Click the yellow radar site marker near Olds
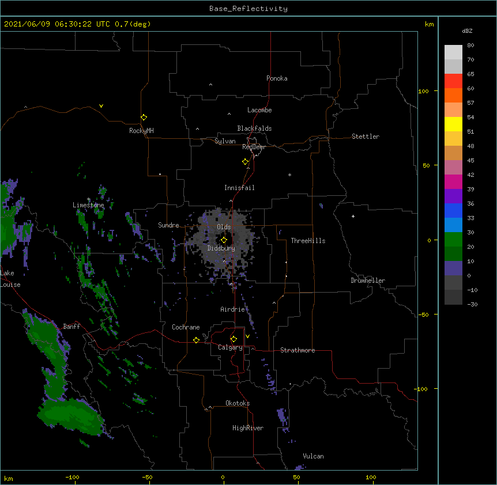The image size is (497, 485). pos(224,240)
